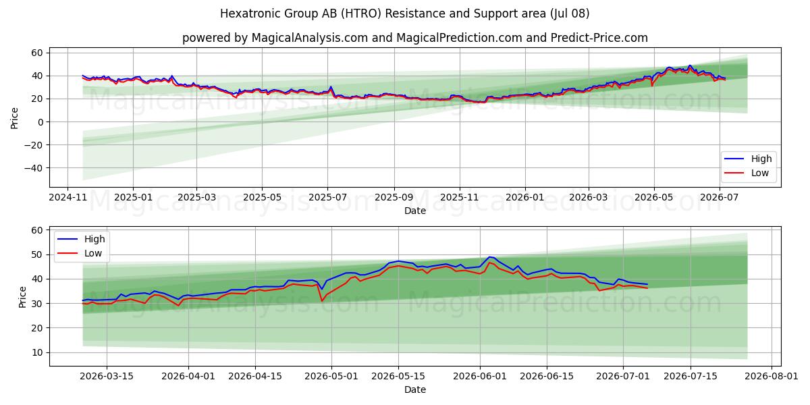The image size is (810, 405).
Task: Click the upper chart x-axis label 2025-05
Action: pos(262,198)
